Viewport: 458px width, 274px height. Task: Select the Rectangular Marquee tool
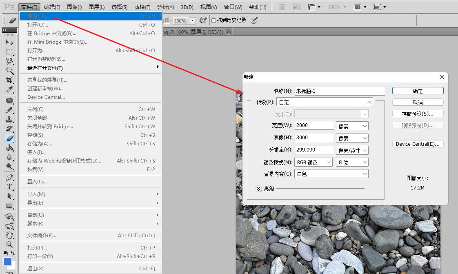(9, 51)
